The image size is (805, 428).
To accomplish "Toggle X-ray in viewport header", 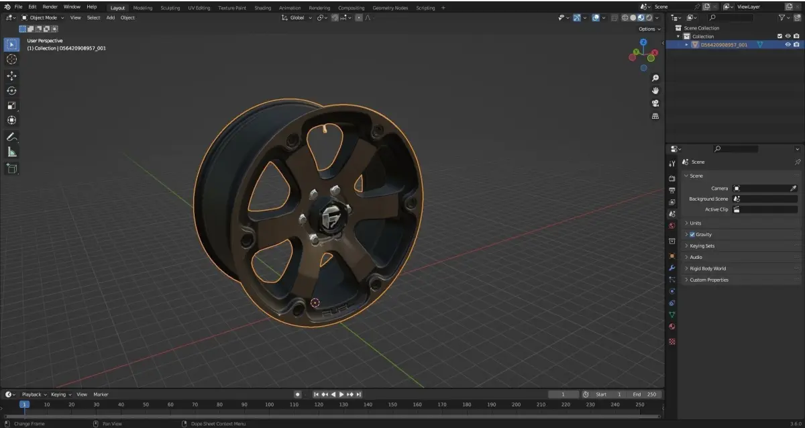I will (614, 18).
